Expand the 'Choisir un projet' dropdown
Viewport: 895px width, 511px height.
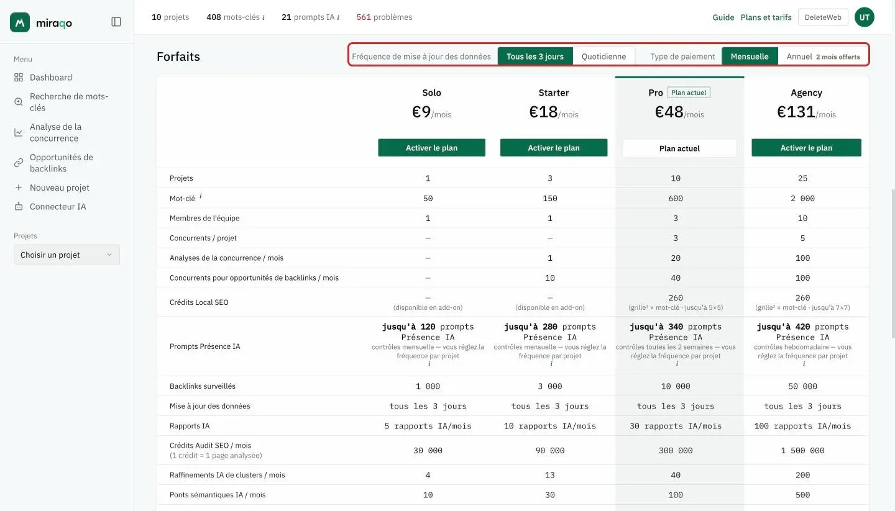tap(67, 255)
